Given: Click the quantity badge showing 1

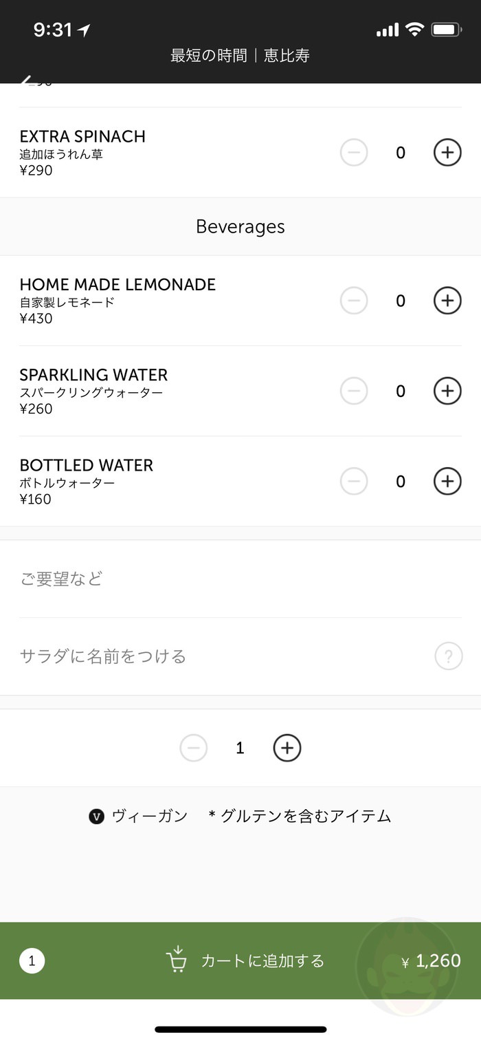Looking at the screenshot, I should (x=32, y=961).
